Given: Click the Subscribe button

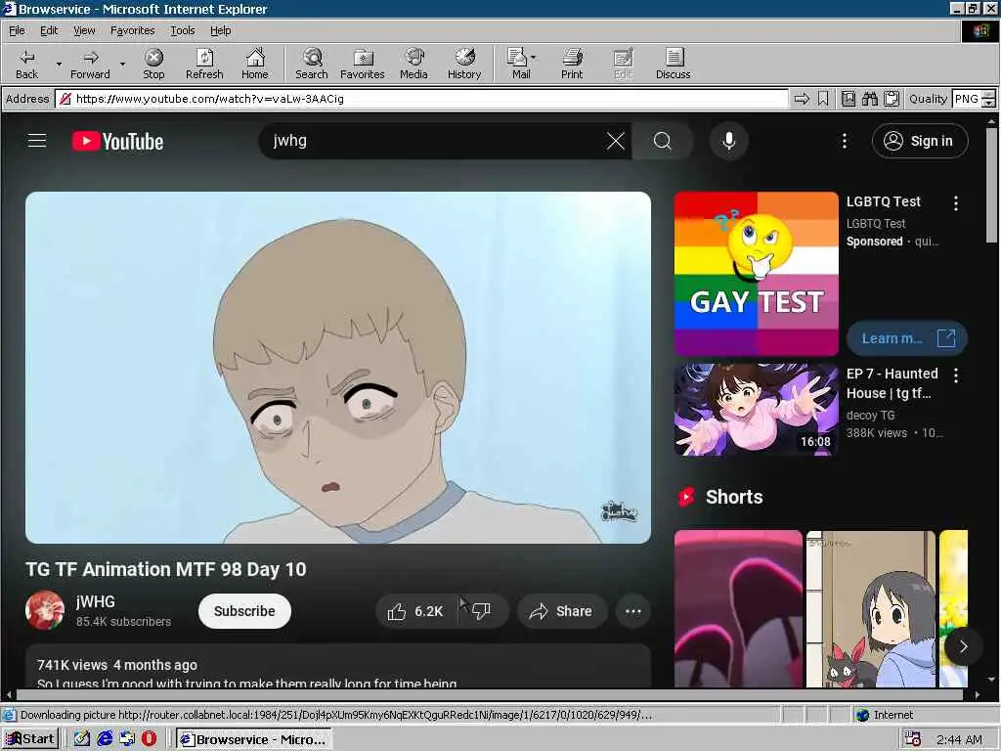Looking at the screenshot, I should [x=244, y=611].
